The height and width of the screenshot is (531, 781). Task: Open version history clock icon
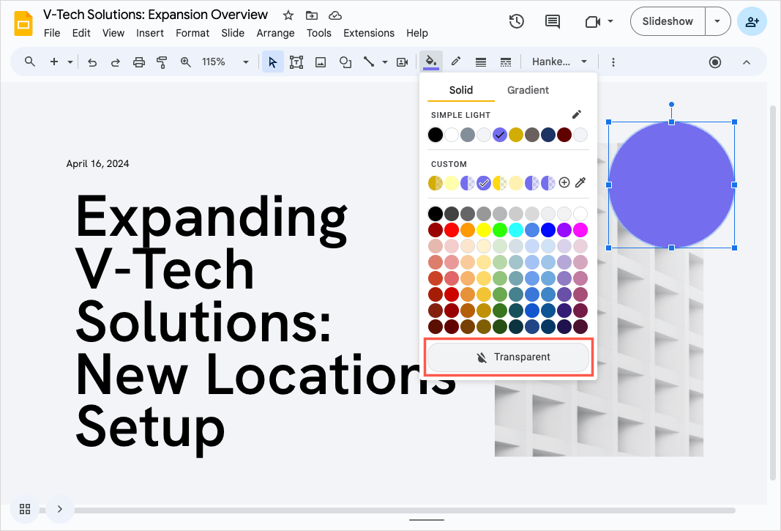[x=517, y=21]
